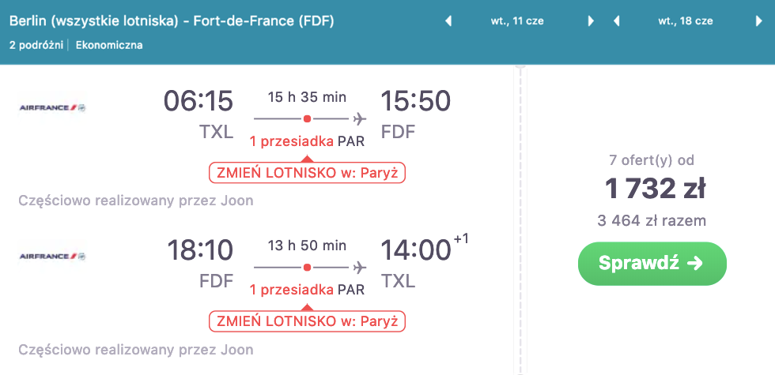The image size is (775, 375).
Task: Click outbound 1 przesiadka PAR link
Action: click(307, 142)
